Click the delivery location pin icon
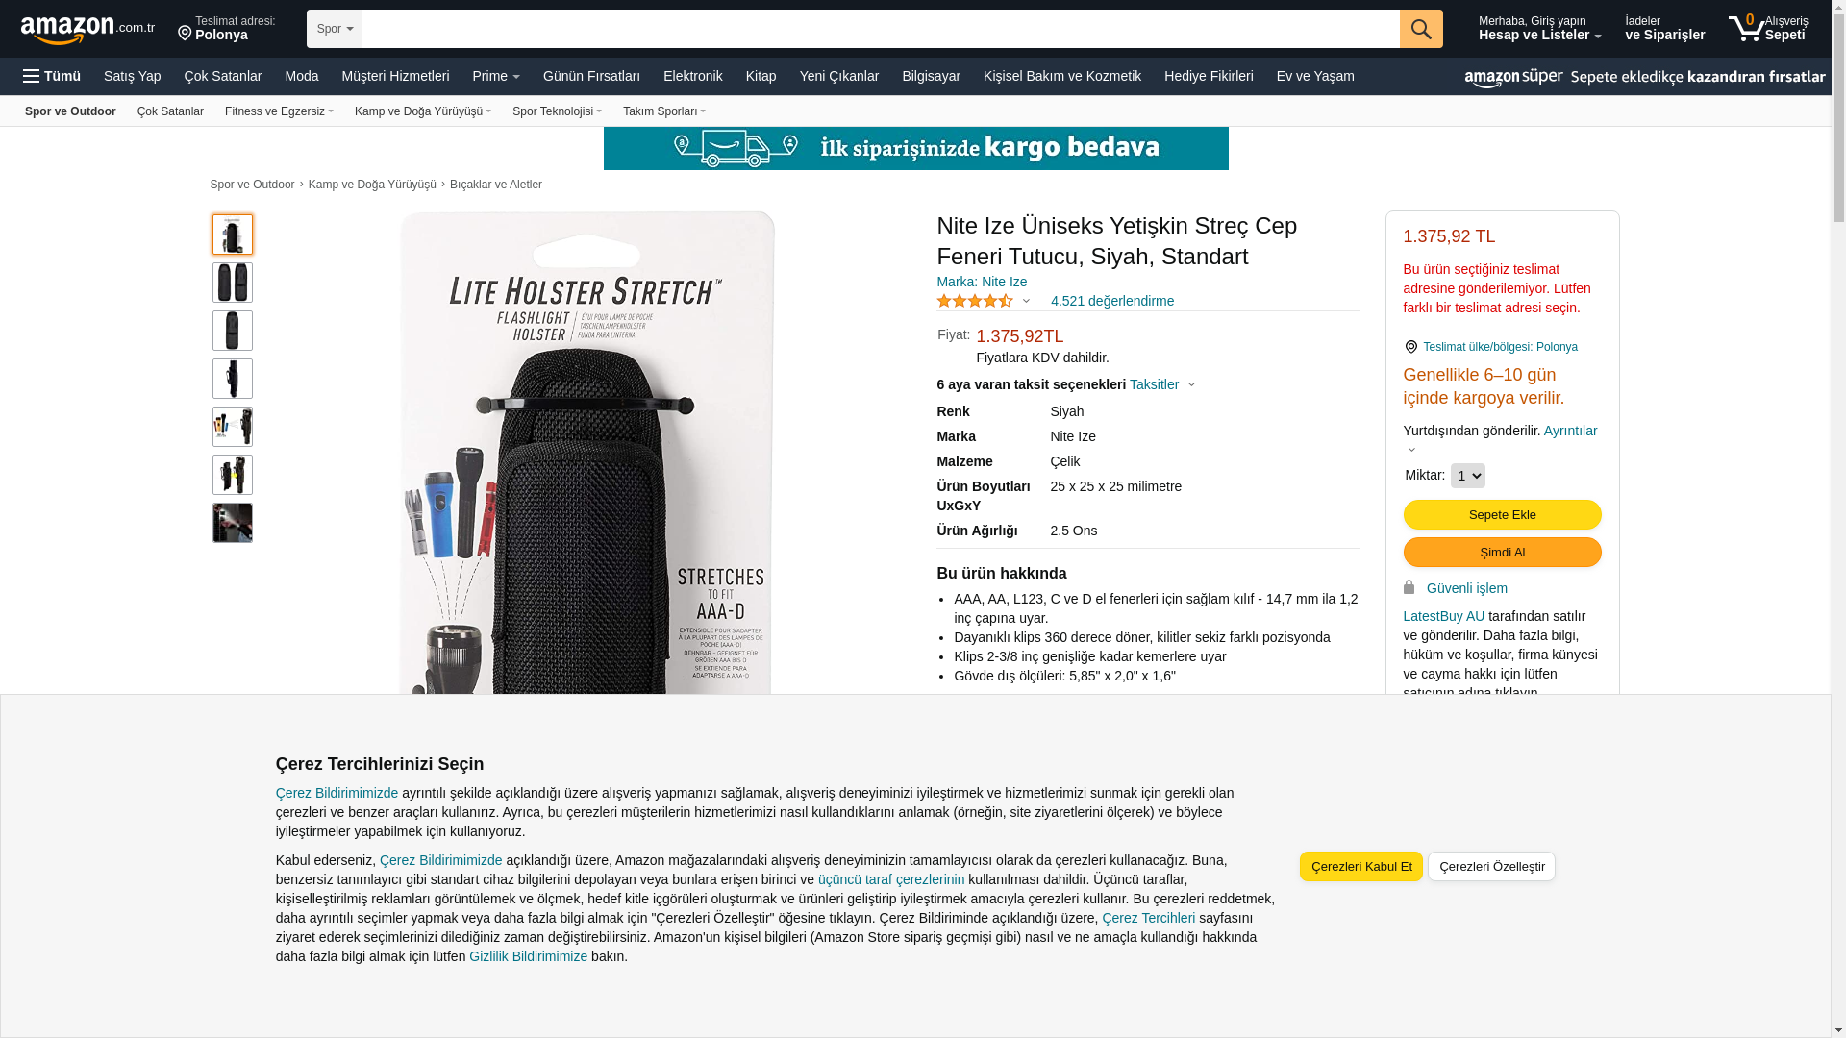Viewport: 1846px width, 1038px height. tap(185, 34)
